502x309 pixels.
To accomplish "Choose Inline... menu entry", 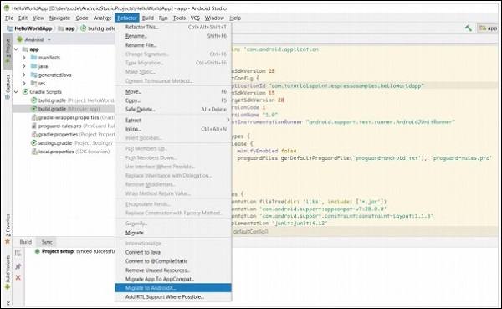I will point(173,129).
